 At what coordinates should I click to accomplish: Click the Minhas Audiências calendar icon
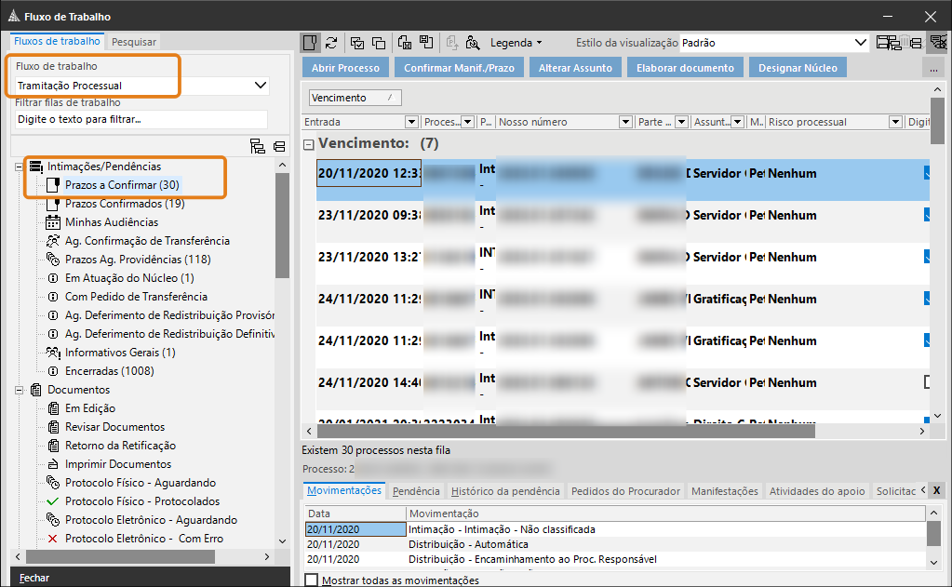[53, 222]
